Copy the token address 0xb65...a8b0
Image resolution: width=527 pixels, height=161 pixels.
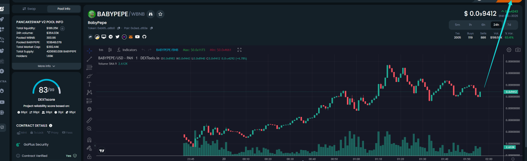(119, 28)
